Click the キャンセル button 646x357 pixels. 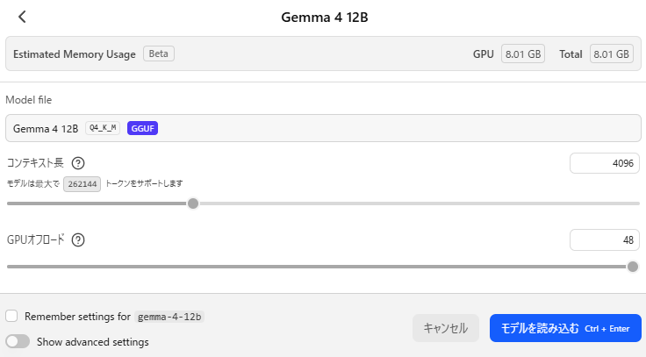[446, 328]
